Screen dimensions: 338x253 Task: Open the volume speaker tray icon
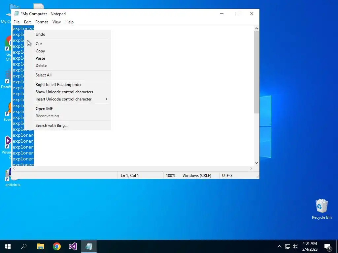295,246
